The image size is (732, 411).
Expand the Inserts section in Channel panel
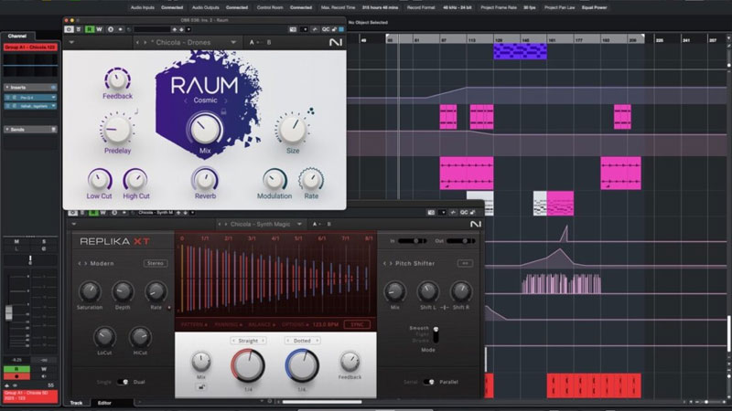30,88
